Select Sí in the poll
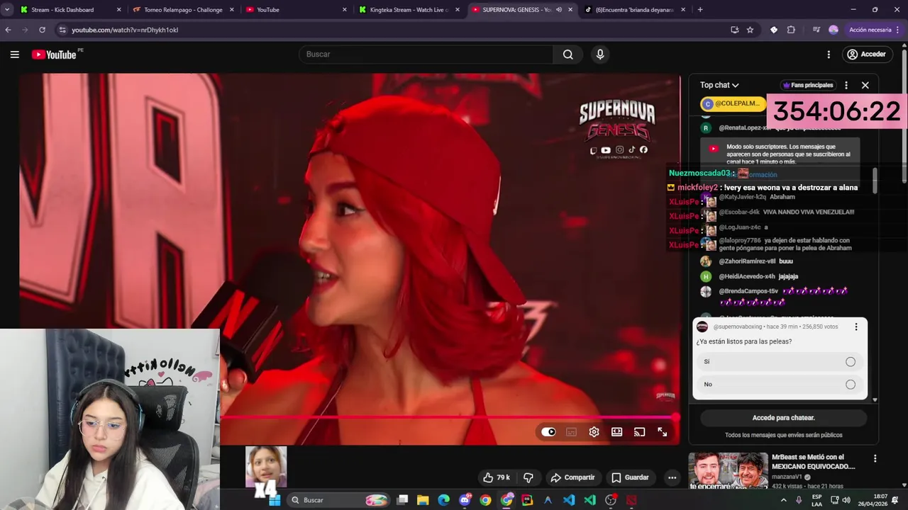The width and height of the screenshot is (908, 510). click(x=780, y=362)
